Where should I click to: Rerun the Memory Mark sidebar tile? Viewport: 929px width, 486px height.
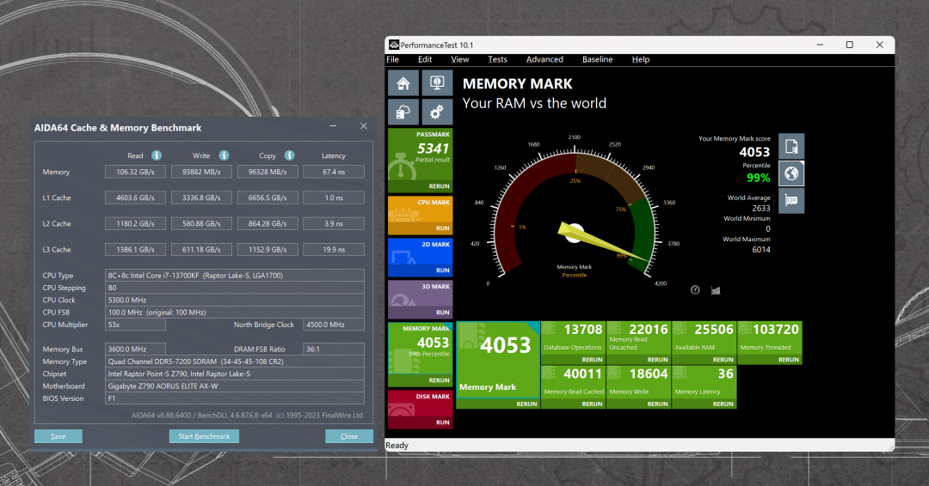(439, 380)
